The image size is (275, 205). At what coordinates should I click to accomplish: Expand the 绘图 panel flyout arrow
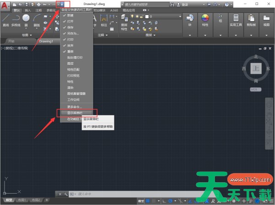click(31, 35)
